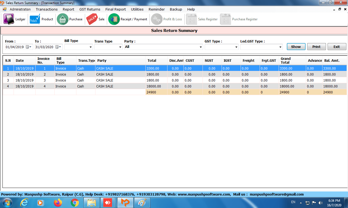Click the Print button

(x=316, y=47)
